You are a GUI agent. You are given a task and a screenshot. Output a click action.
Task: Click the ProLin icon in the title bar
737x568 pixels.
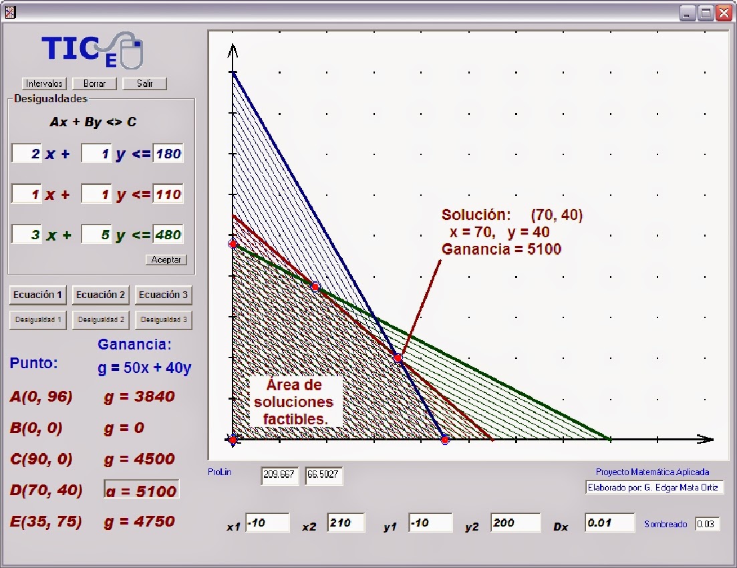[x=11, y=11]
